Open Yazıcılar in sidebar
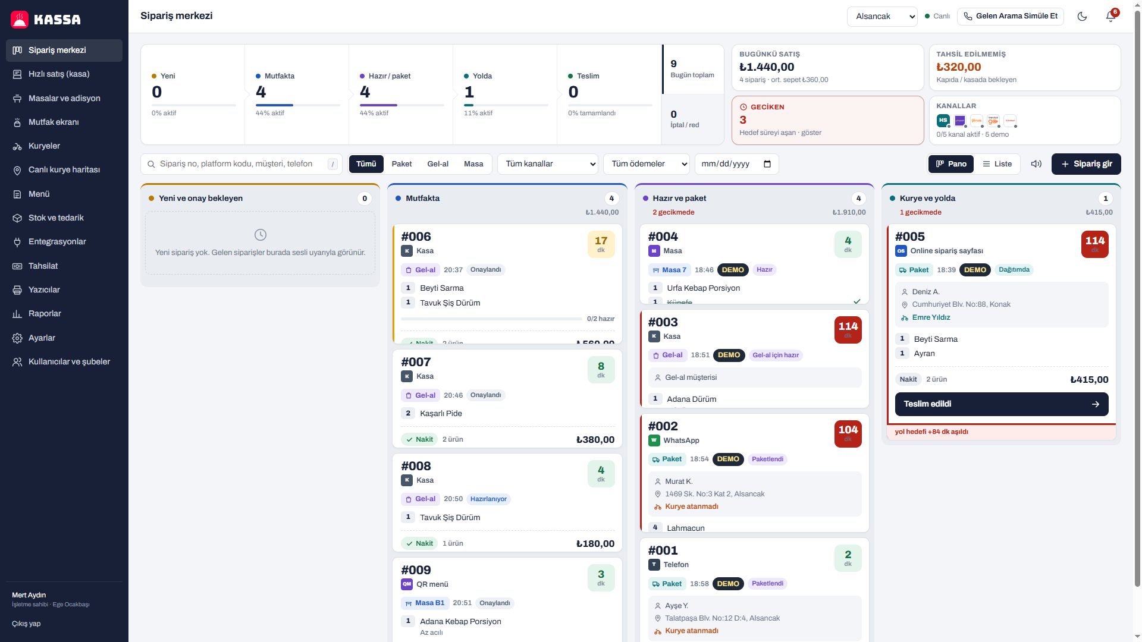The height and width of the screenshot is (642, 1142). click(x=64, y=289)
